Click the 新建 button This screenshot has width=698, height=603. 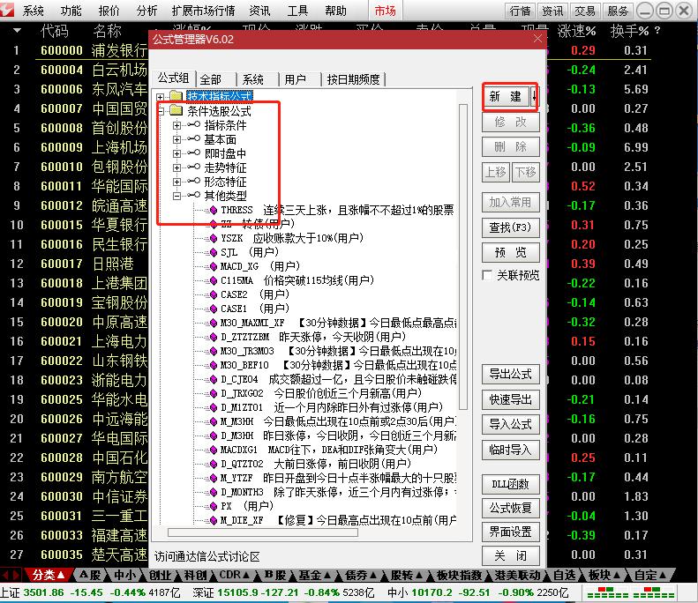pyautogui.click(x=506, y=96)
